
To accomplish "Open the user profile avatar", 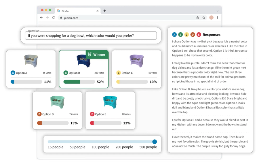I will point(211,18).
